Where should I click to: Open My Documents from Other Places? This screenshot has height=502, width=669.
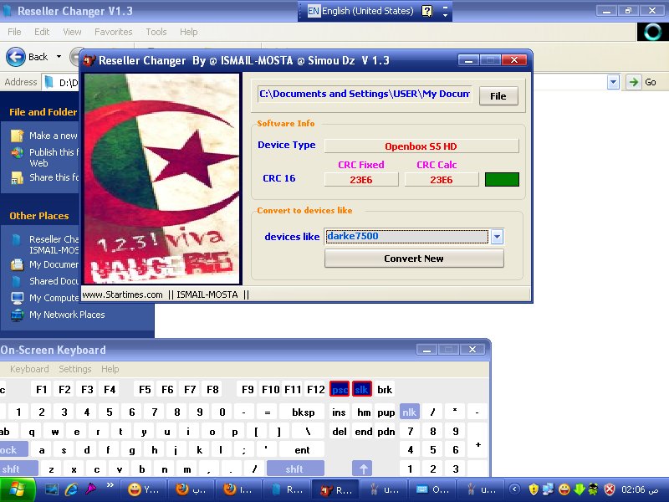coord(45,264)
